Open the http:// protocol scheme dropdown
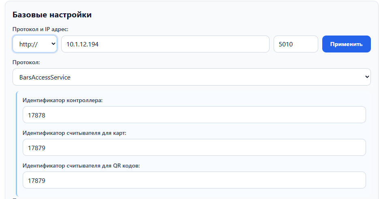379x199 pixels. point(35,44)
